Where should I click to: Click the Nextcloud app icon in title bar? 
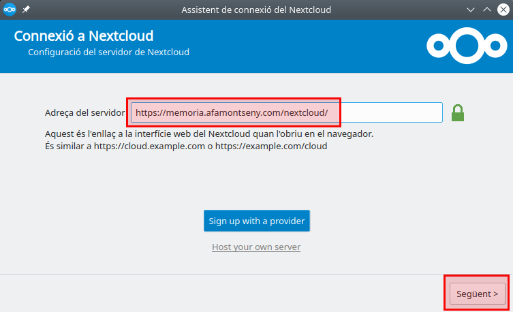(10, 10)
